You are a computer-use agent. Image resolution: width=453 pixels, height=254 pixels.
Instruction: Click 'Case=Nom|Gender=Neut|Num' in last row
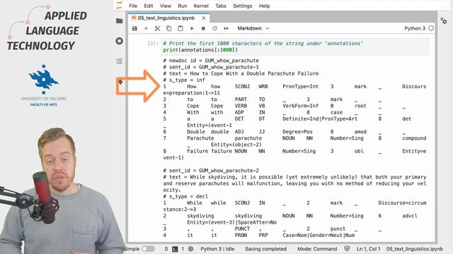pos(319,235)
